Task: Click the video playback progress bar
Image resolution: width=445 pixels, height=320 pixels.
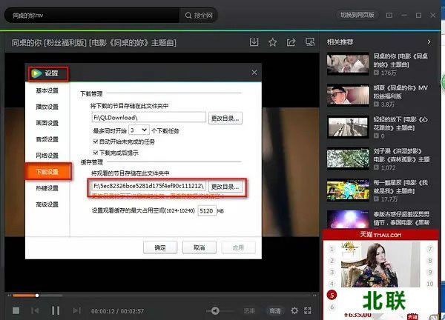Action: click(148, 296)
